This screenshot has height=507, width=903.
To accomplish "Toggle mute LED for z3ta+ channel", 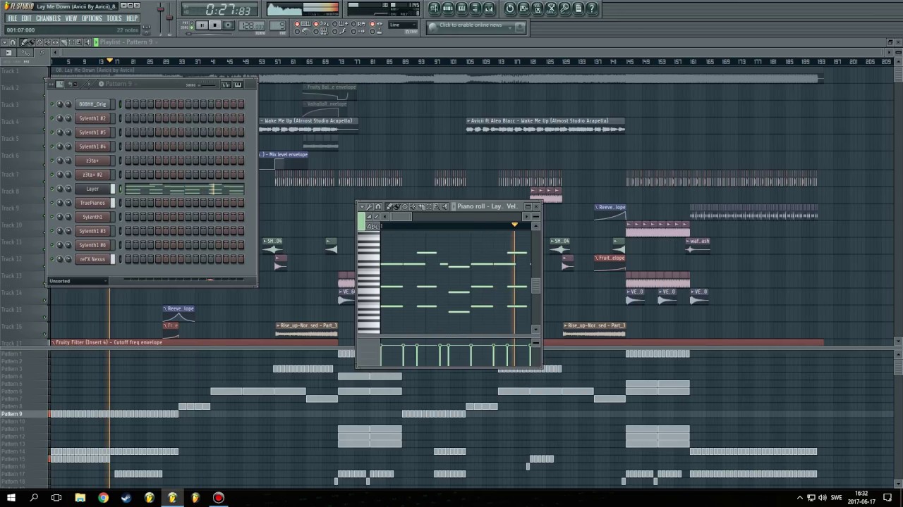I will point(51,161).
